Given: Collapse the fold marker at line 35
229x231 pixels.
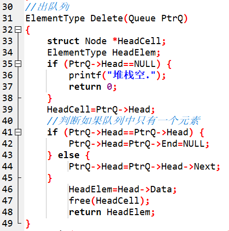Looking at the screenshot, I should tap(18, 64).
